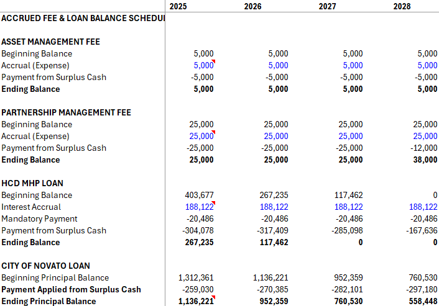Click the Accrued Fee & Loan Balance Schedule title
This screenshot has width=439, height=306.
point(83,18)
